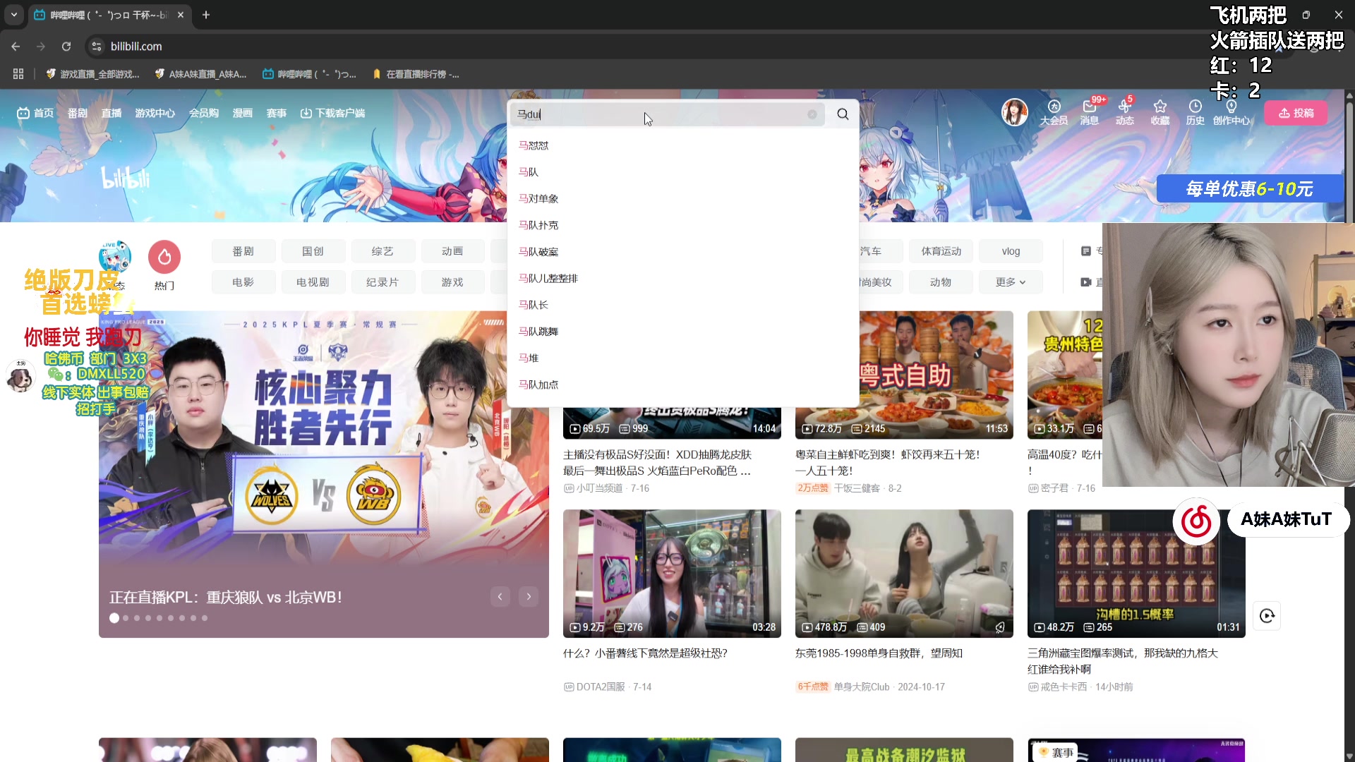This screenshot has height=762, width=1355.
Task: Expand the 更多 categories dropdown
Action: coord(1011,282)
